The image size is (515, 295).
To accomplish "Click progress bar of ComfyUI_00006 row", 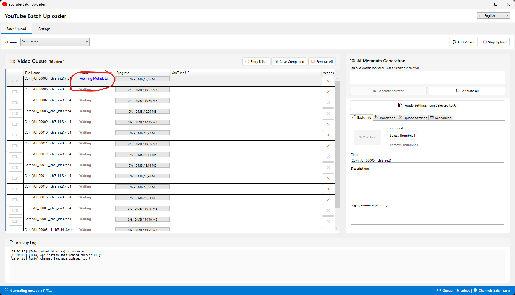I will coord(142,90).
